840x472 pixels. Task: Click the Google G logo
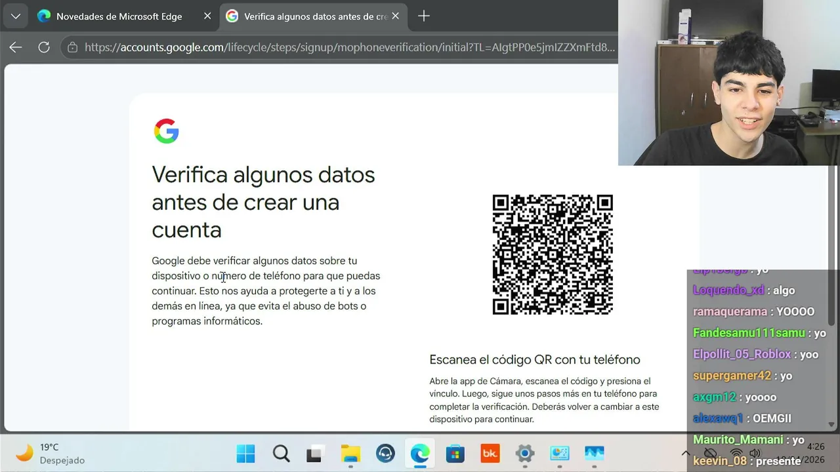click(166, 131)
